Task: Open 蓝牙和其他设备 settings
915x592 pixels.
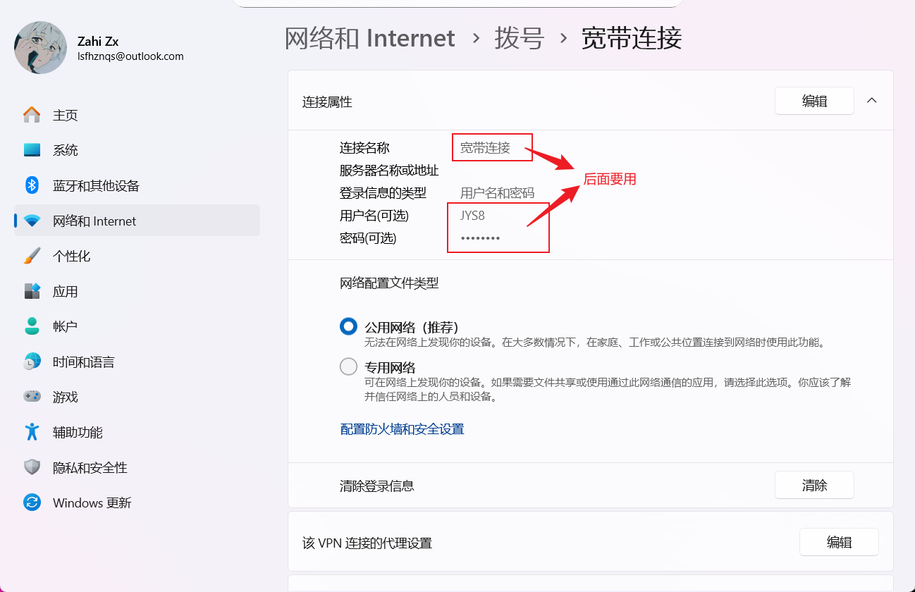Action: click(x=32, y=185)
